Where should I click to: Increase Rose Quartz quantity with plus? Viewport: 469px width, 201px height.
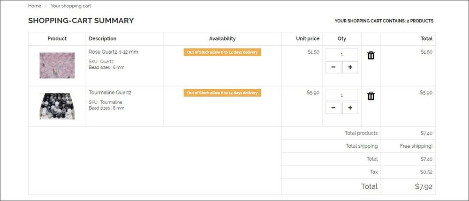click(350, 67)
